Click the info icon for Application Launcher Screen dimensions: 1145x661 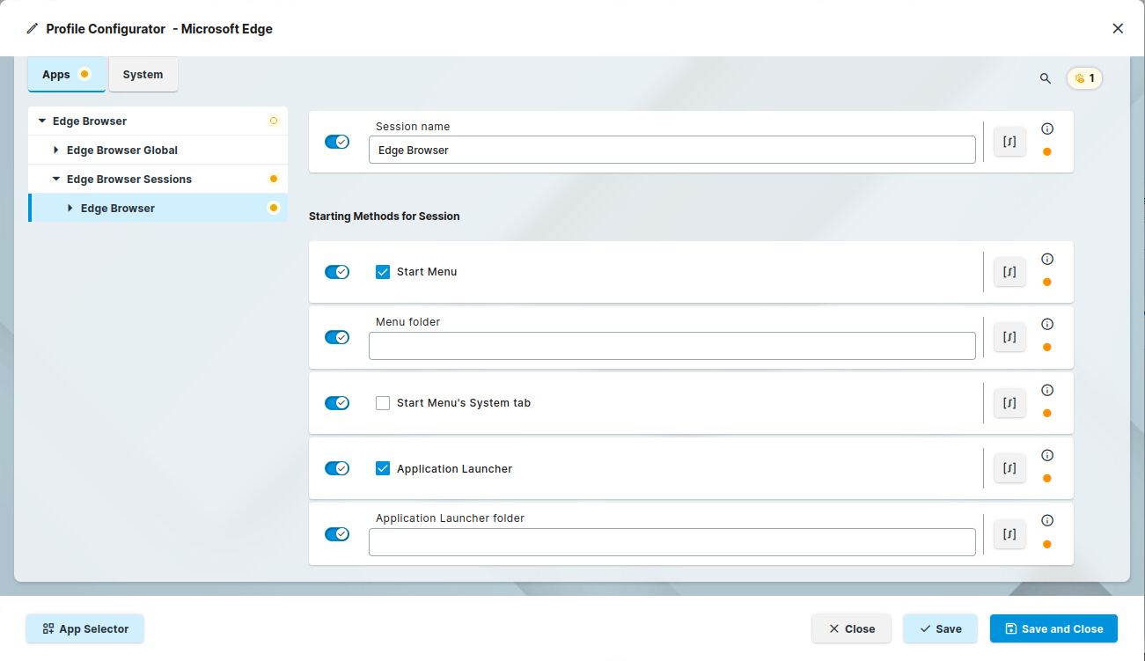[x=1046, y=455]
